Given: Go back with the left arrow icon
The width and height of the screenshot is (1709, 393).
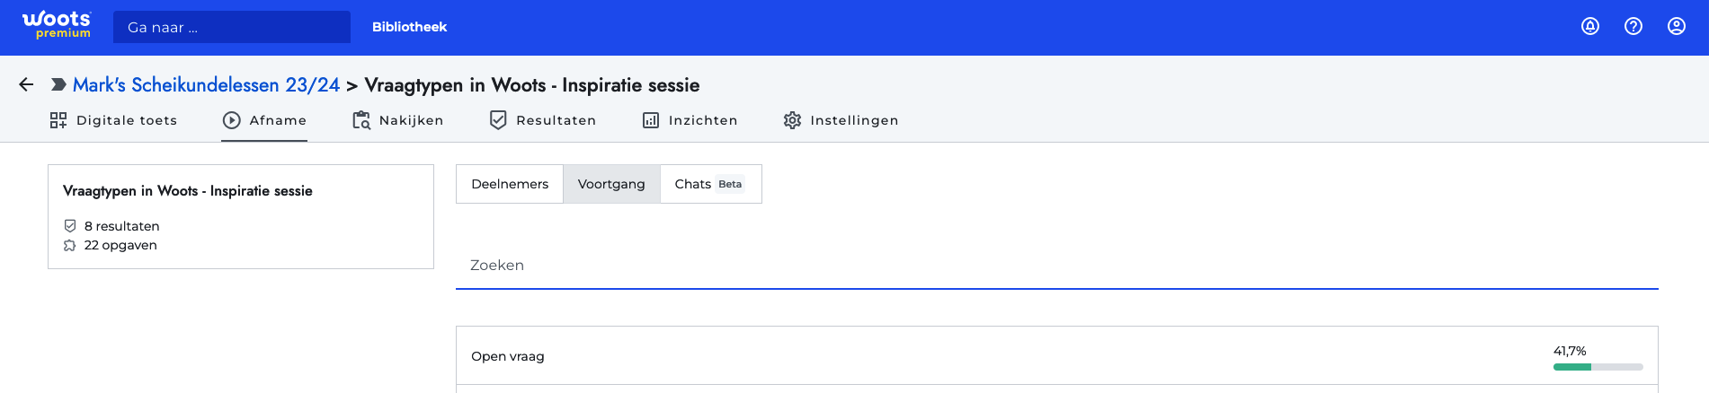Looking at the screenshot, I should click(x=26, y=84).
